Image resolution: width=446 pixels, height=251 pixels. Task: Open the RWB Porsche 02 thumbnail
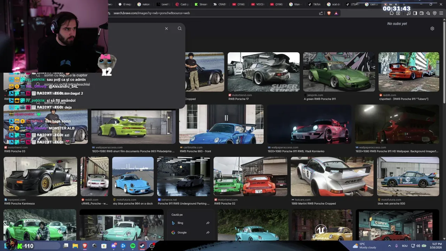[x=251, y=176]
